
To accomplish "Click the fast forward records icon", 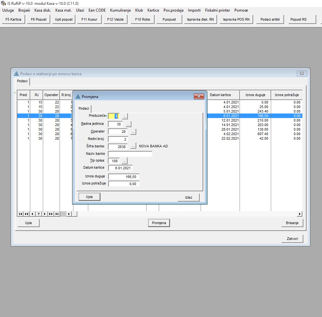I will 51,214.
